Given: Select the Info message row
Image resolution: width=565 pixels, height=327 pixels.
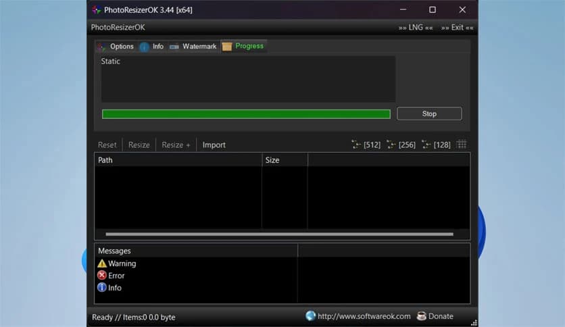Looking at the screenshot, I should pos(109,288).
